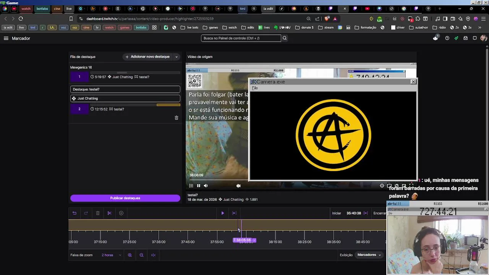489x275 pixels.
Task: Delete the highlight using queue trash icon
Action: click(x=176, y=118)
